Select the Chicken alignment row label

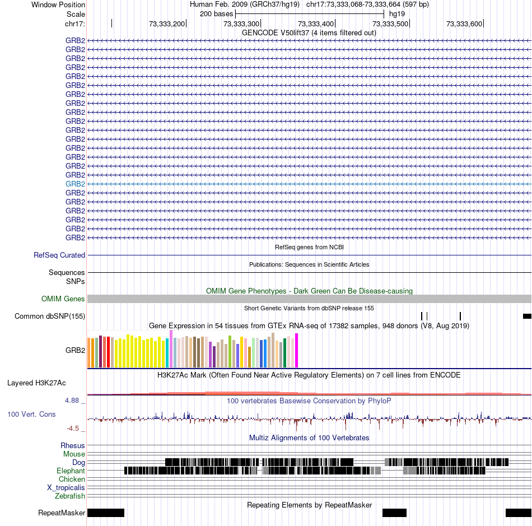click(72, 479)
